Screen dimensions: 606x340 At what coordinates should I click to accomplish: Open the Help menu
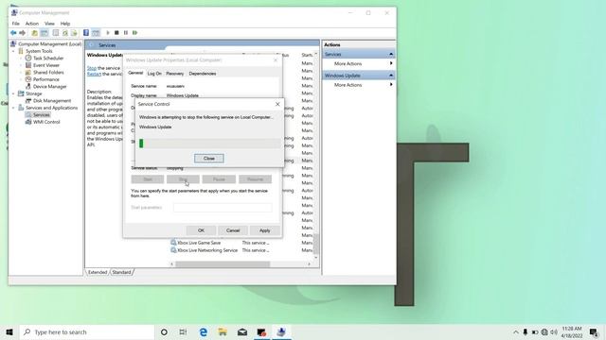(x=65, y=24)
